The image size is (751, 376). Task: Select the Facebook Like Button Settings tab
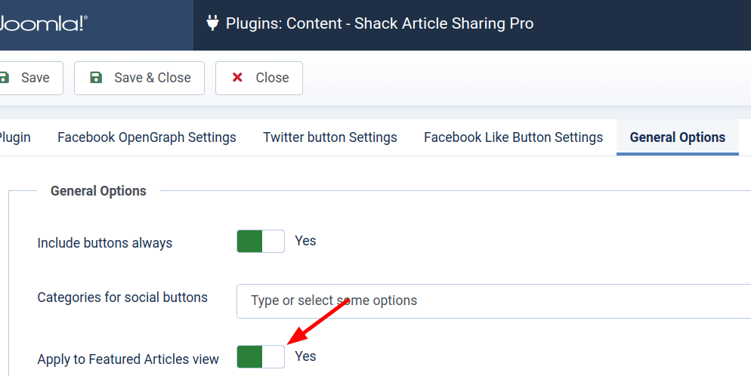[513, 137]
